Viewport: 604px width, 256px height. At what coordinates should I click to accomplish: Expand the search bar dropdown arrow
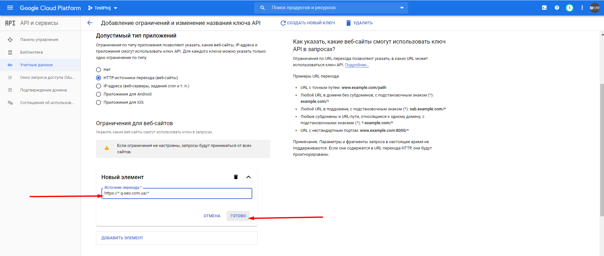click(402, 8)
